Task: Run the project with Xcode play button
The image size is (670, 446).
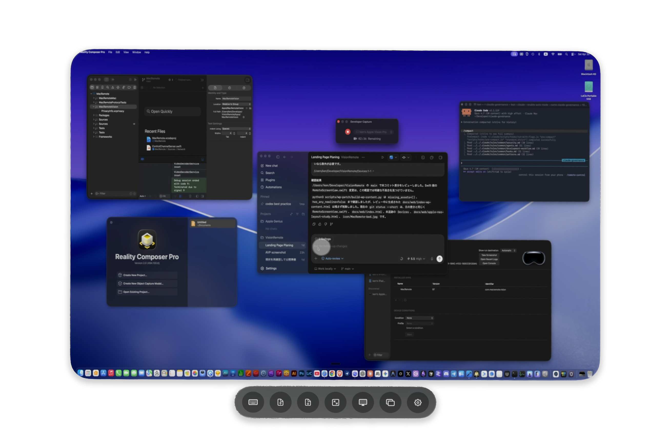Action: (135, 80)
